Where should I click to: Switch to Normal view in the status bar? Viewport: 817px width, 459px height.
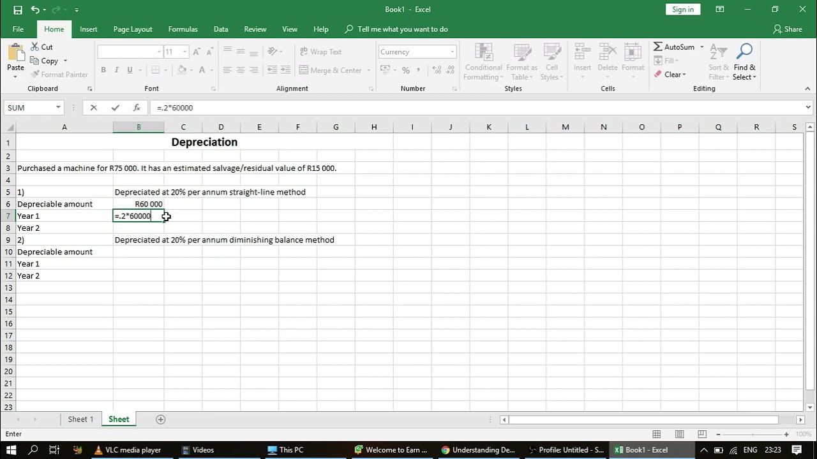pos(657,434)
